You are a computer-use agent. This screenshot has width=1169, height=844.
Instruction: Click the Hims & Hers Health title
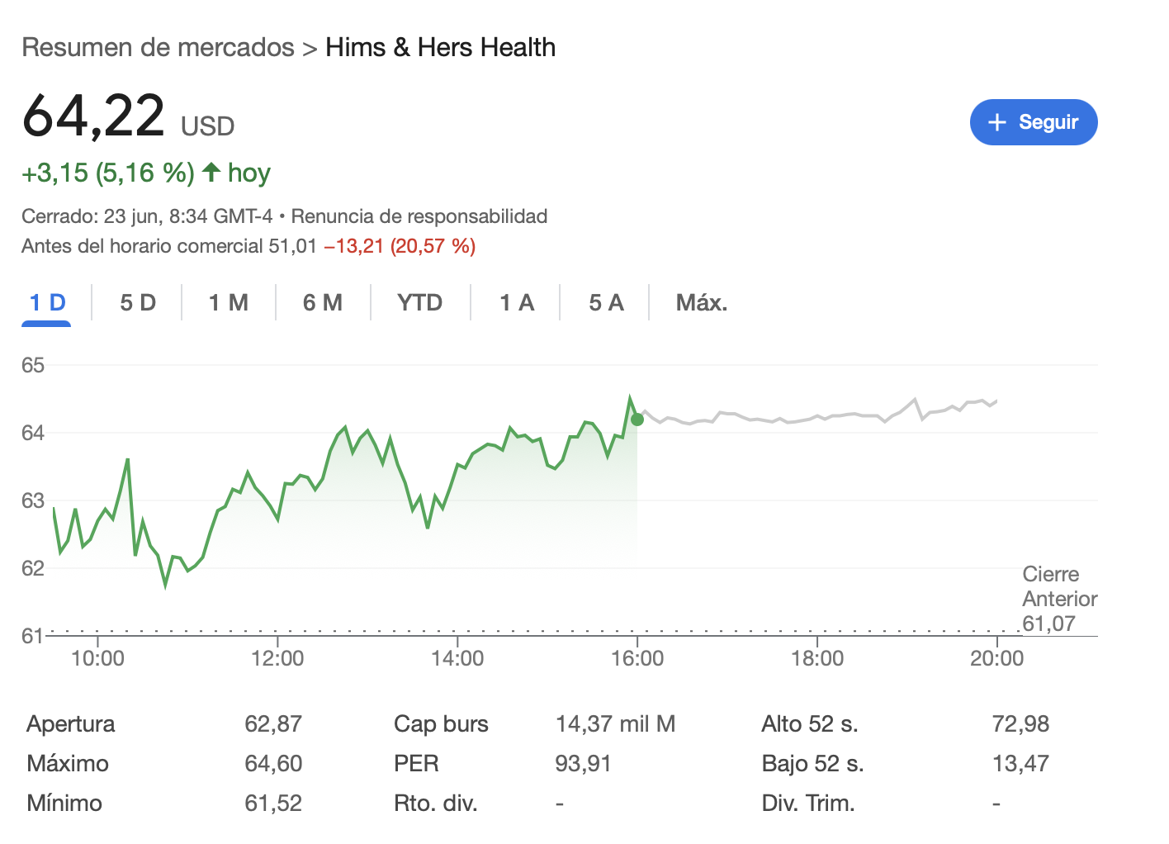tap(441, 47)
